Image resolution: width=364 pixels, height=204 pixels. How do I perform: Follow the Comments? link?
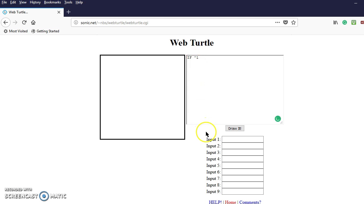(250, 202)
